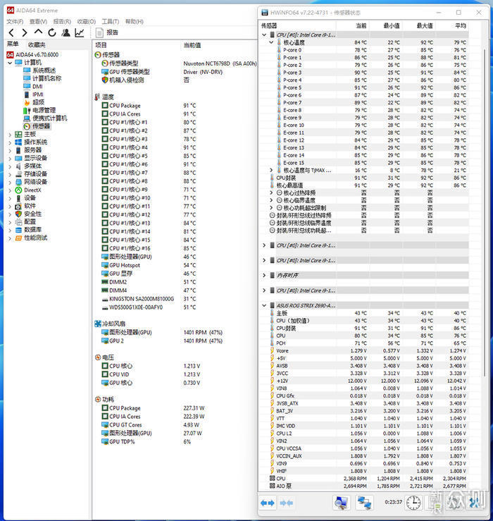Collapse the 核心温度 group in HWiNFO
Screen dimensions: 493x521
tap(271, 42)
